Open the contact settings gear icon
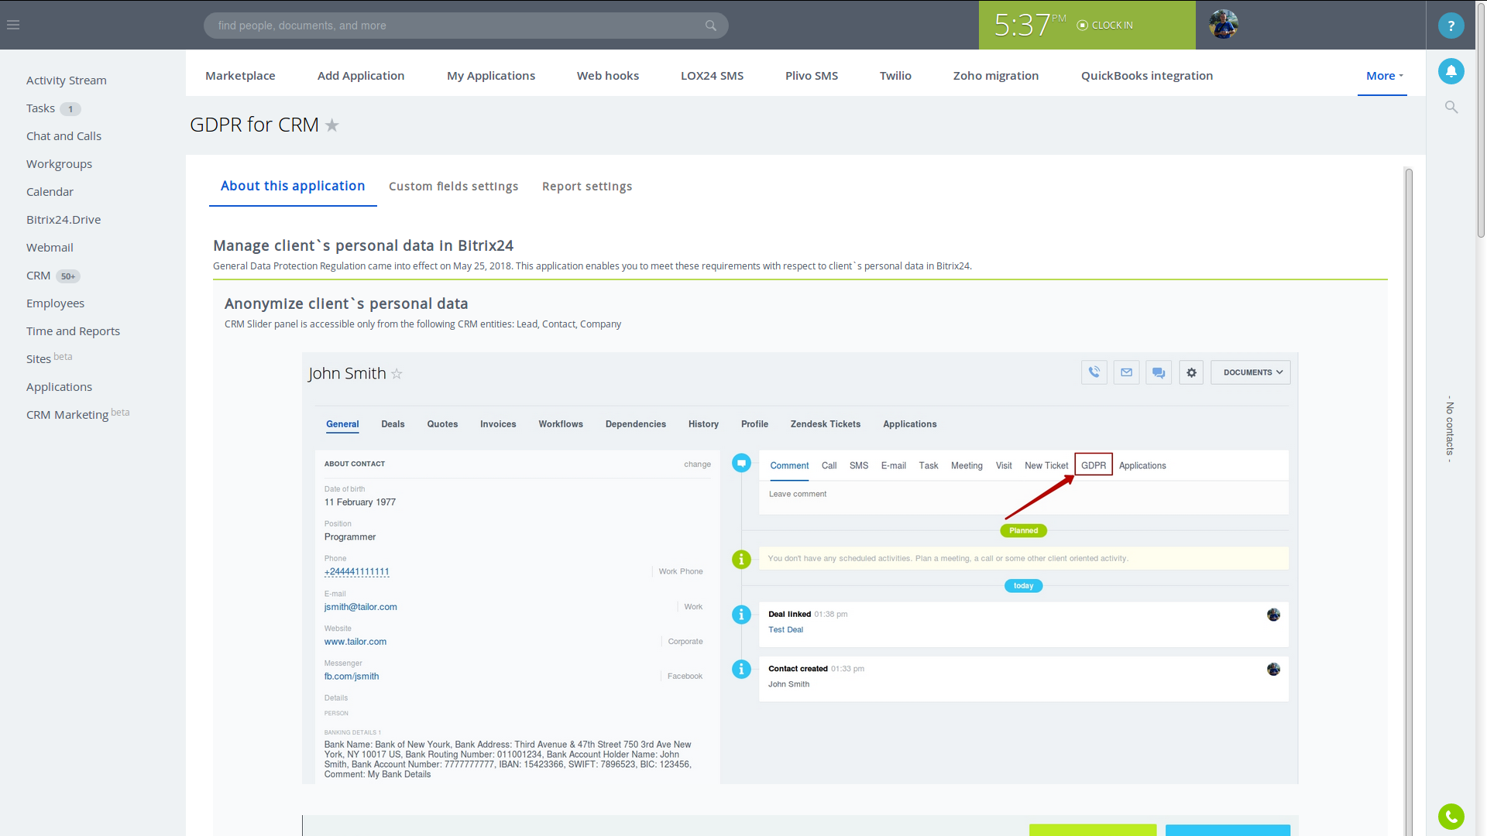This screenshot has width=1487, height=836. coord(1190,372)
